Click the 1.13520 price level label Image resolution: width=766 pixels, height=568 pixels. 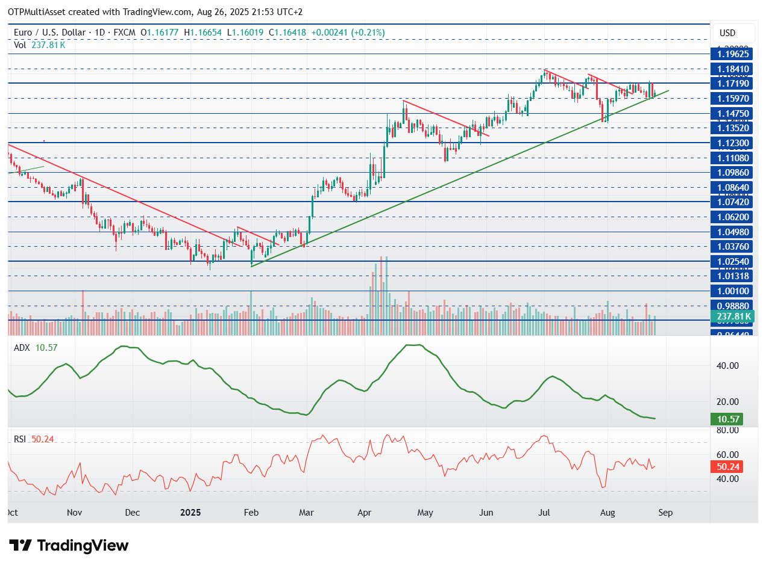(x=733, y=128)
